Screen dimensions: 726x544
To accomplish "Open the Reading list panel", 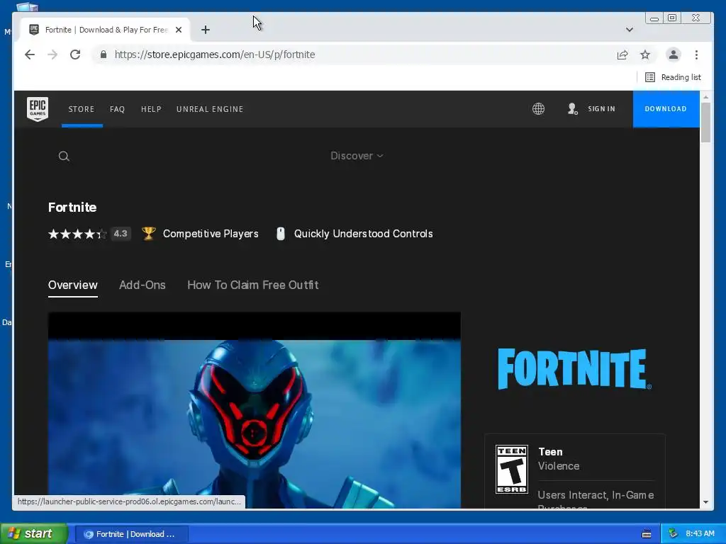I will [x=673, y=77].
